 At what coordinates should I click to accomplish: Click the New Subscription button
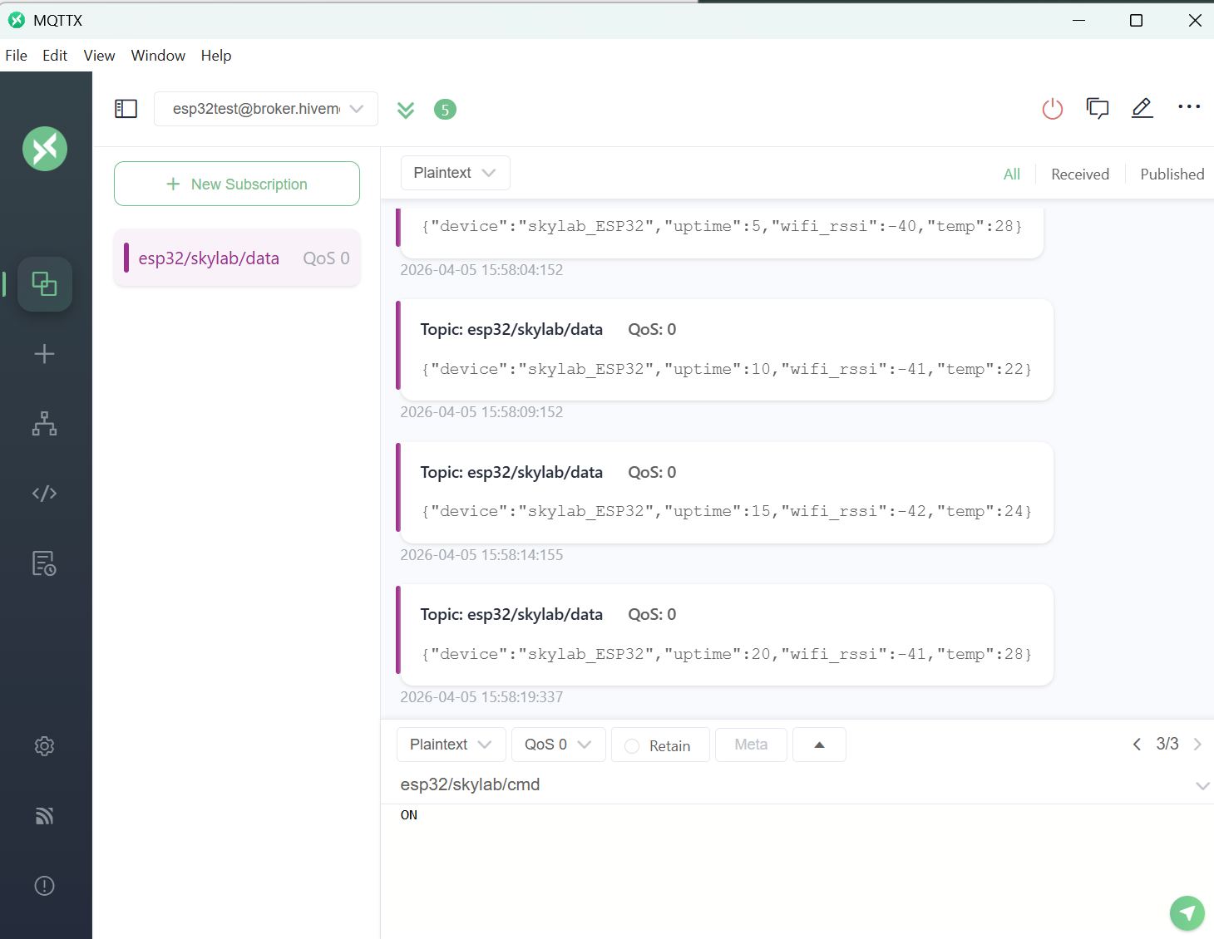[x=237, y=184]
